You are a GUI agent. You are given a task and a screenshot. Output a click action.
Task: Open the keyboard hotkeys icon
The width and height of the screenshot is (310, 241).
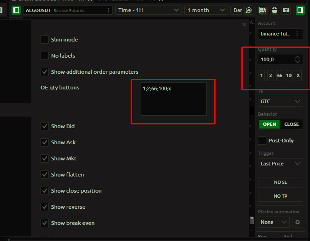[263, 10]
